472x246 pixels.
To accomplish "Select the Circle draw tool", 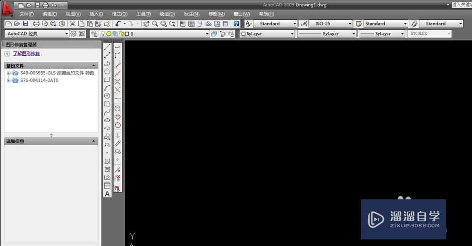I will [x=107, y=96].
